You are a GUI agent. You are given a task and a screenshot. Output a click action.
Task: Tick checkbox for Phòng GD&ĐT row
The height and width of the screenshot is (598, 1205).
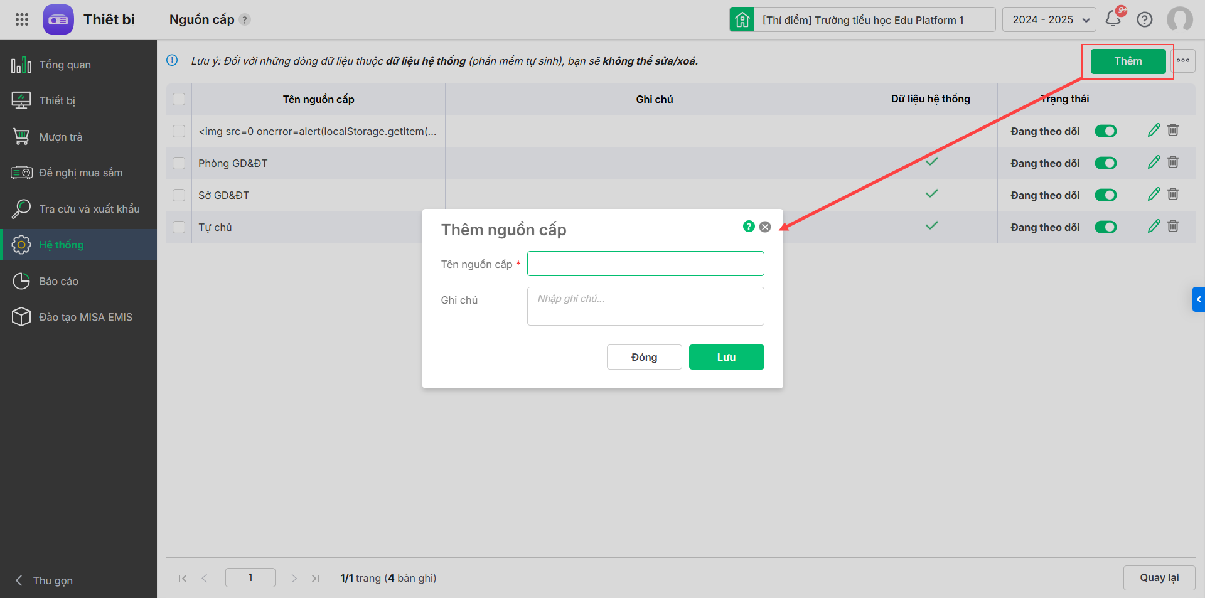click(179, 163)
